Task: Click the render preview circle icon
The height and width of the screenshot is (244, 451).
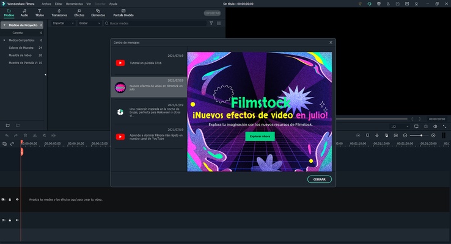Action: coord(358,135)
